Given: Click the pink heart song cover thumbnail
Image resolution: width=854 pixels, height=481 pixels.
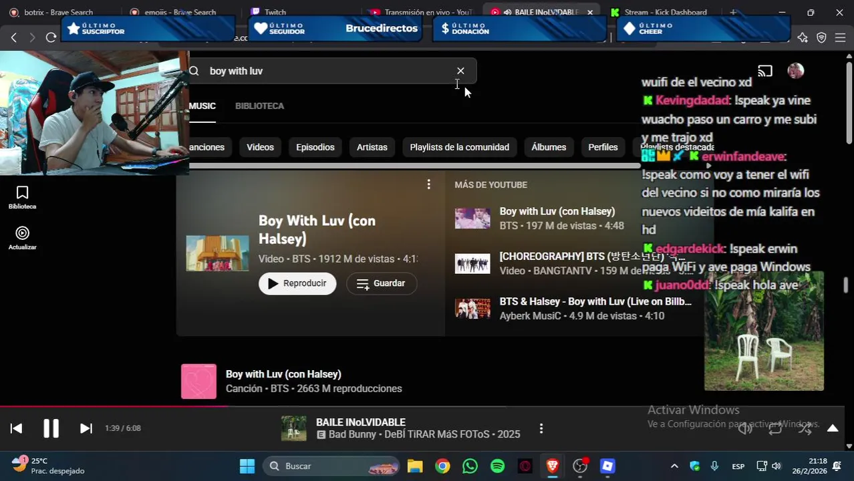Looking at the screenshot, I should click(x=198, y=381).
